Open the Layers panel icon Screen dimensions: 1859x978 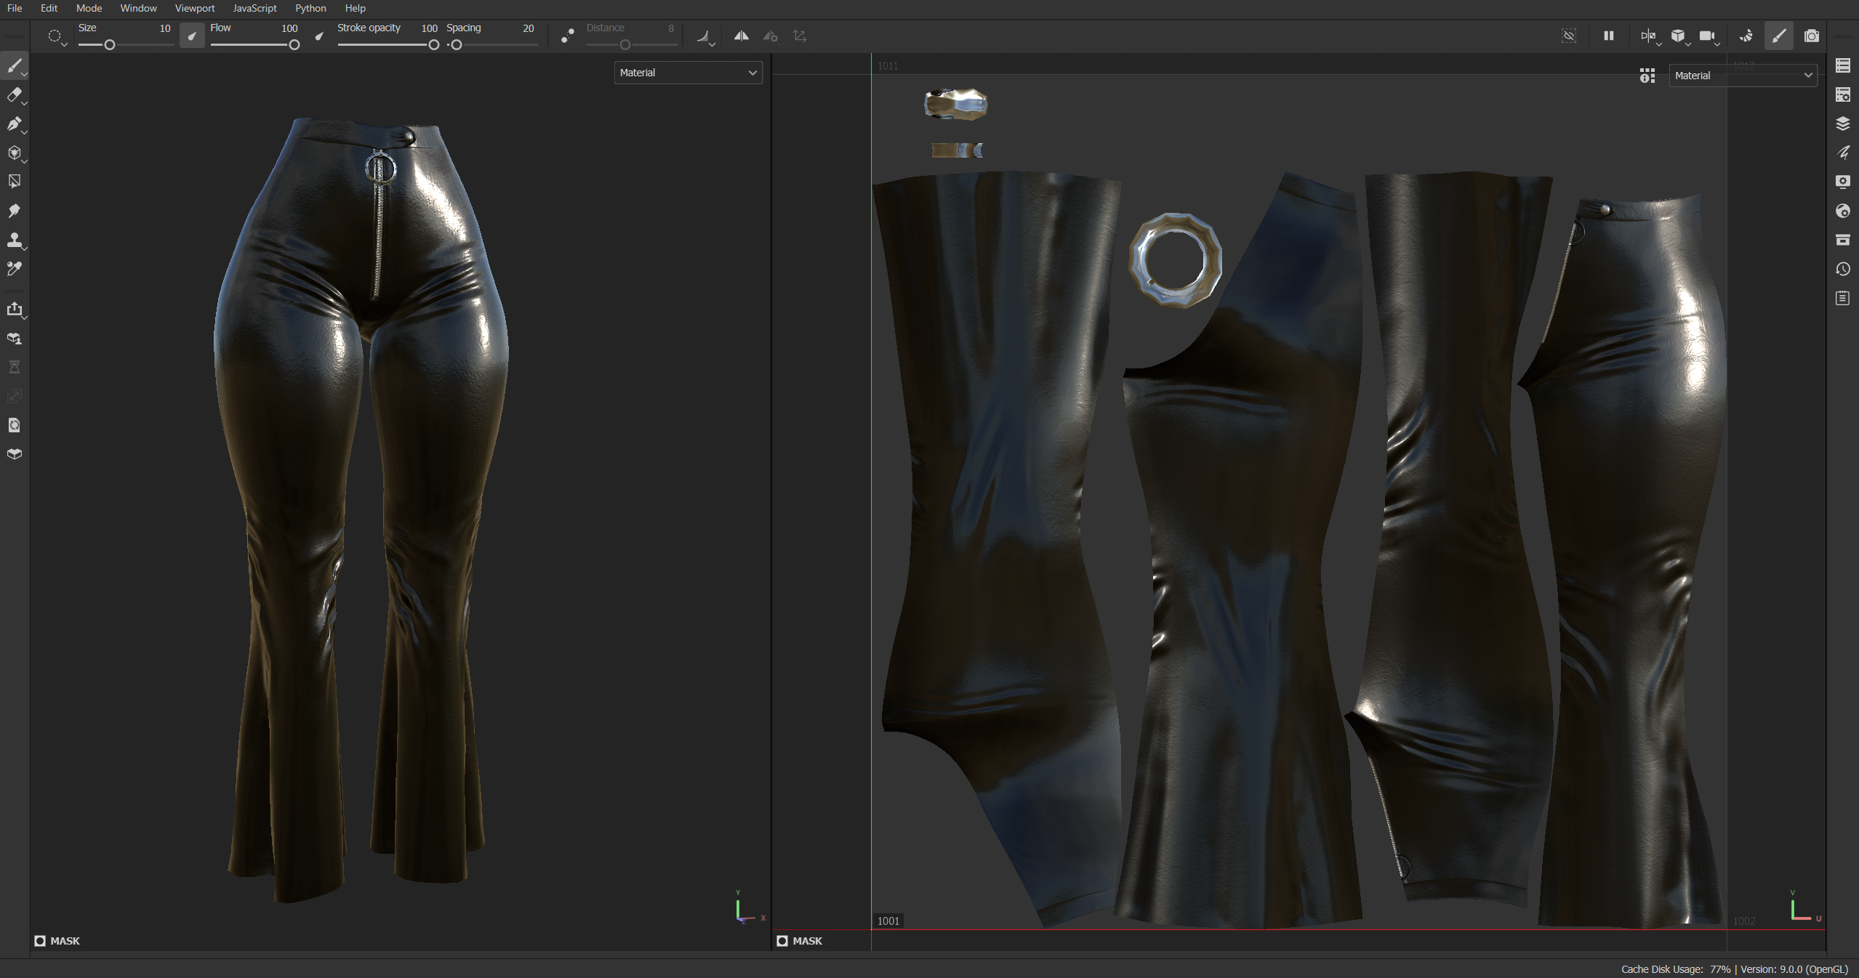coord(1842,124)
